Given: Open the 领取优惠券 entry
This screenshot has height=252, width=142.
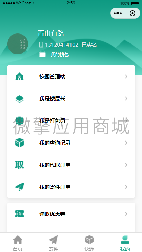Looking at the screenshot, I should tap(71, 214).
